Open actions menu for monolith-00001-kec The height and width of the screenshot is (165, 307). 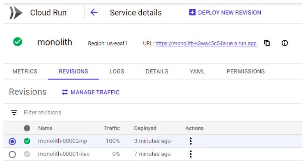coord(190,154)
